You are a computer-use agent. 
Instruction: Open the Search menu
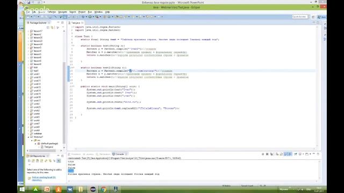73,12
